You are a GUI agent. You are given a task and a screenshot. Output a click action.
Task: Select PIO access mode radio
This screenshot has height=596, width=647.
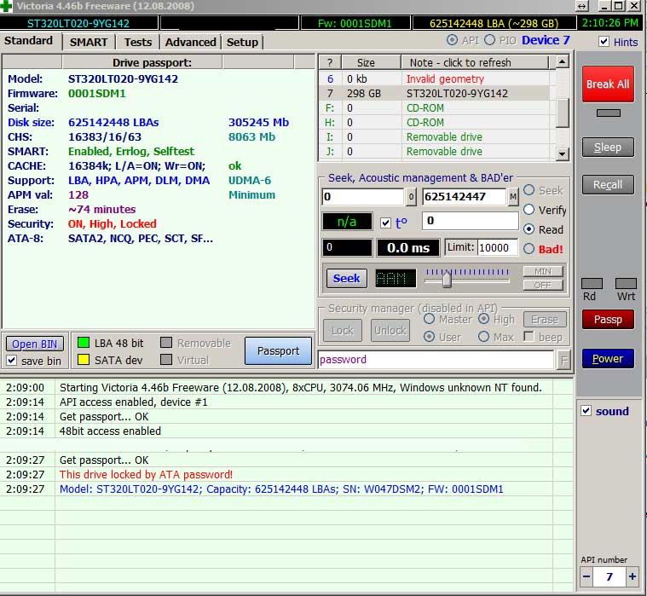click(490, 40)
